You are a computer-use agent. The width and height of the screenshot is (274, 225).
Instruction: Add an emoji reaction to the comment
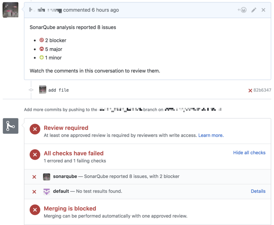tap(242, 10)
